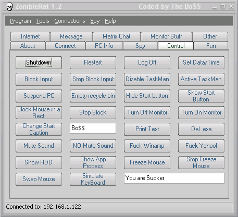Focus the 'You are Sucker' text field
Viewport: 238px width, 217px height.
174,178
